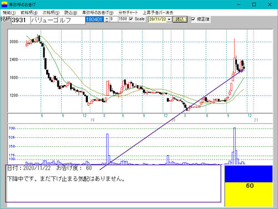Increment the start date spinner
The height and width of the screenshot is (209, 278).
pyautogui.click(x=107, y=18)
